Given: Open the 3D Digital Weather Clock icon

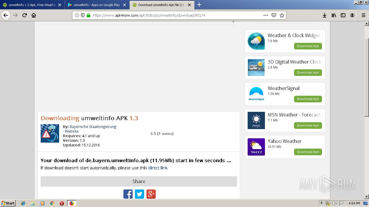Looking at the screenshot, I should [256, 68].
